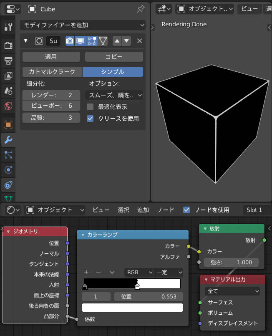Select the white color stop marker
Image resolution: width=272 pixels, height=336 pixels.
[x=137, y=286]
